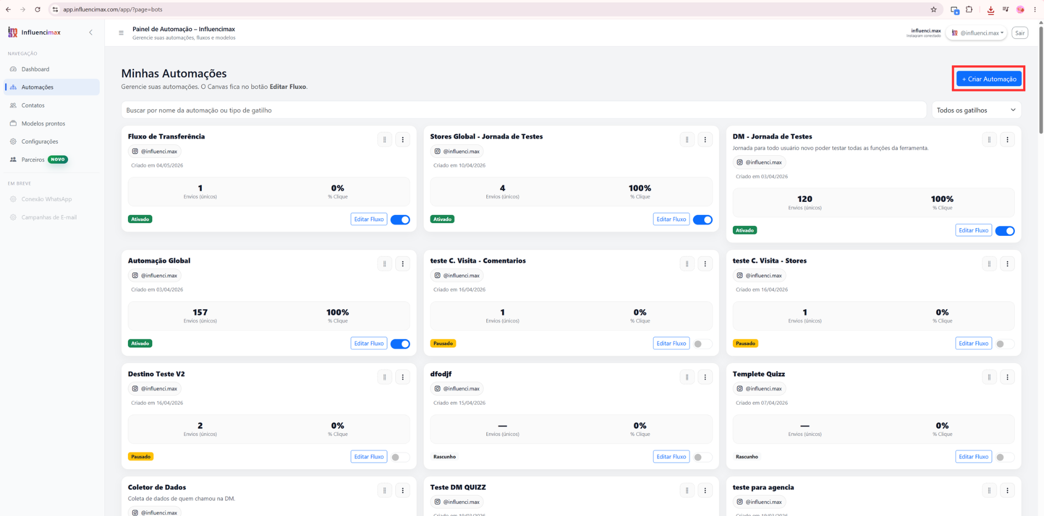Open Editar Fluxo for teste C. Visita - Comentarios
This screenshot has width=1044, height=516.
671,343
